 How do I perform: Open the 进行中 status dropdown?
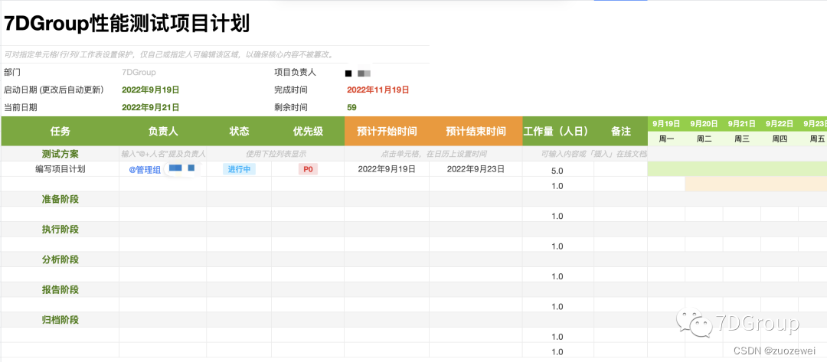pyautogui.click(x=239, y=169)
